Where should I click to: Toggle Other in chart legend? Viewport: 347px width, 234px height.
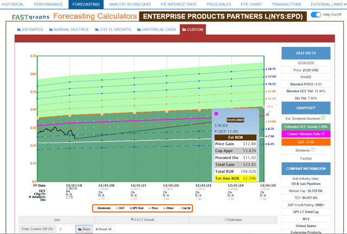169,208
